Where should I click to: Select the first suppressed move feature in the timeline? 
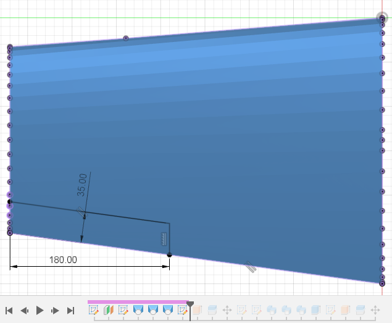point(227,310)
